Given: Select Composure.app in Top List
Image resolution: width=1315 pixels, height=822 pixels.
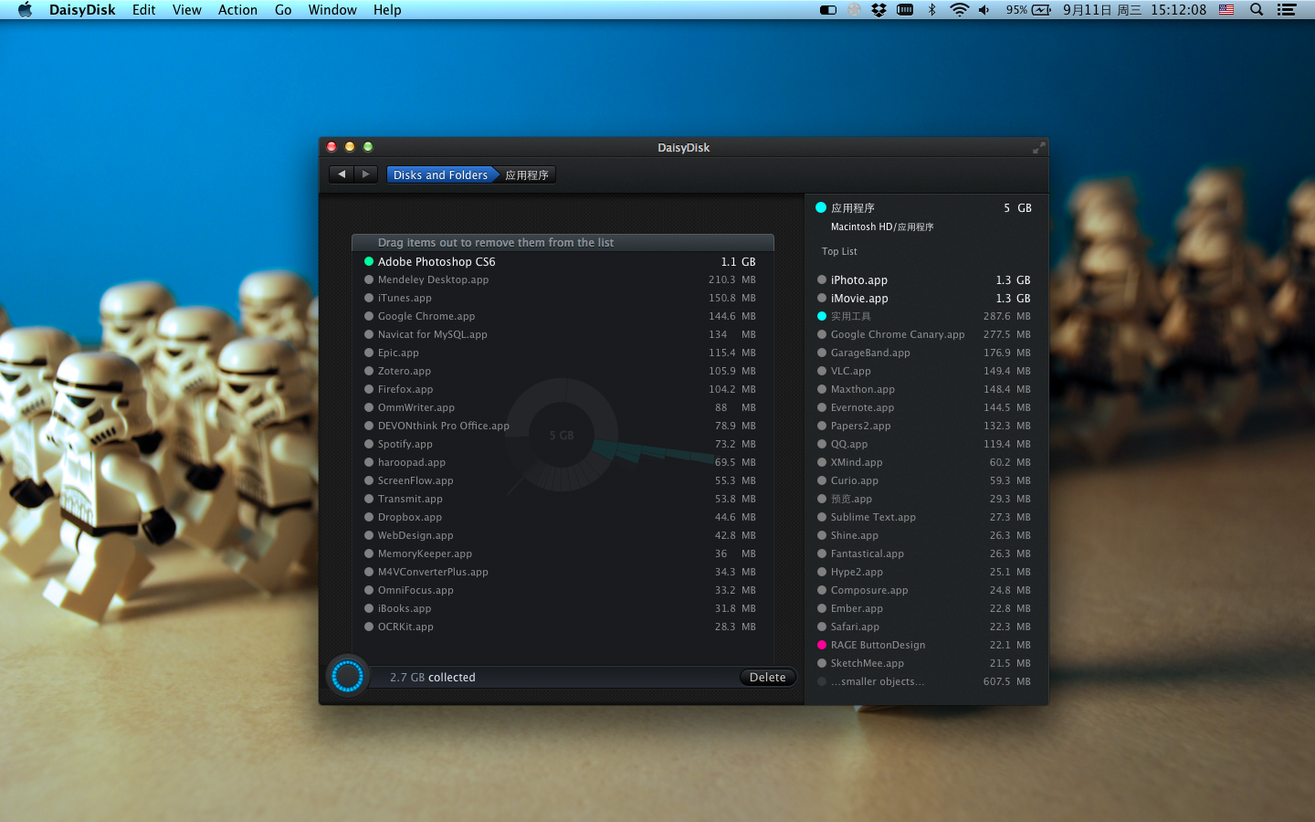Looking at the screenshot, I should click(x=923, y=590).
